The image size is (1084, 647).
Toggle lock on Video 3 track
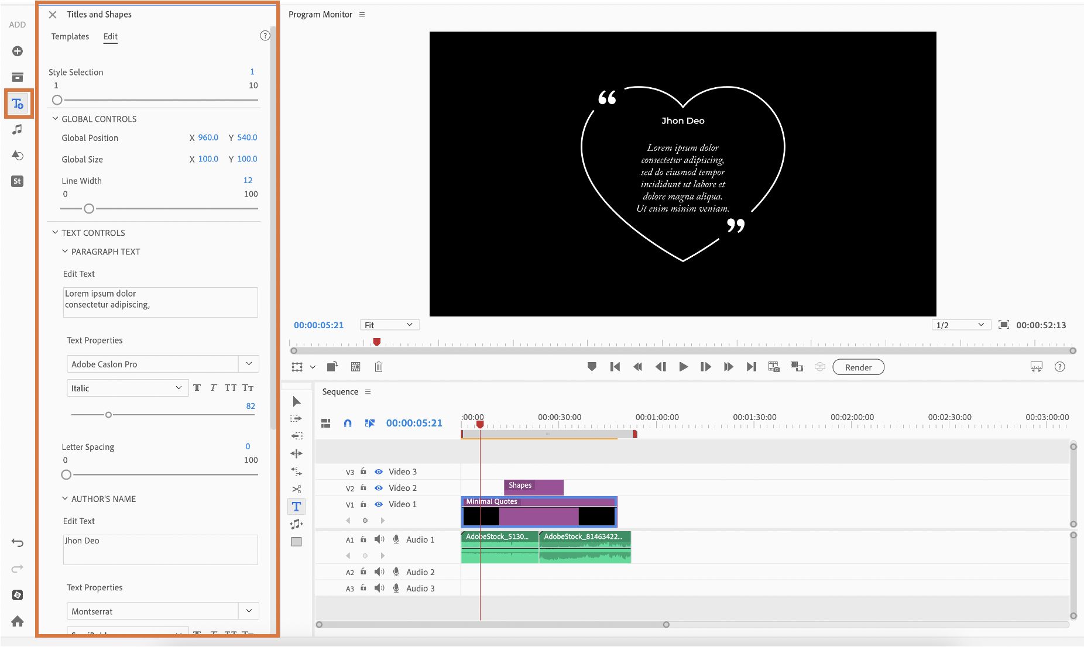click(363, 472)
